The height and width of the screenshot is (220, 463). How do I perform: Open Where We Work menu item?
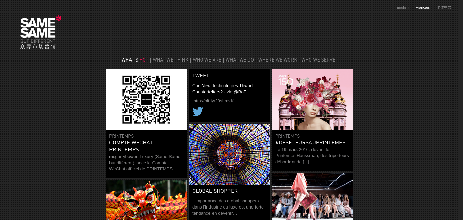point(278,60)
